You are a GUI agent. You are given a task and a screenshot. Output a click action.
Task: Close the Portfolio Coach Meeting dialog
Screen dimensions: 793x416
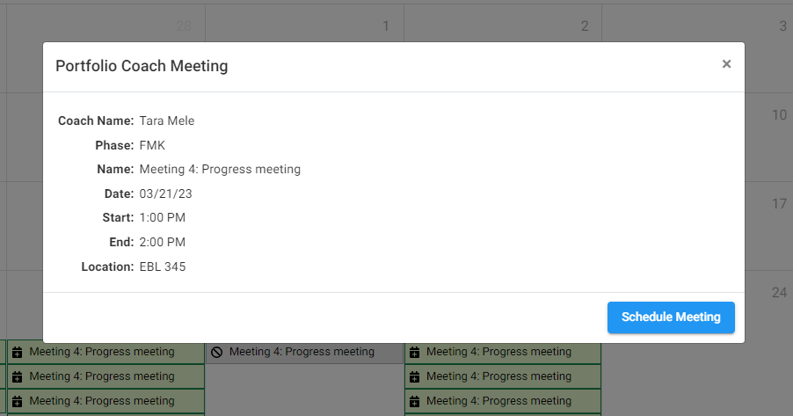coord(726,64)
